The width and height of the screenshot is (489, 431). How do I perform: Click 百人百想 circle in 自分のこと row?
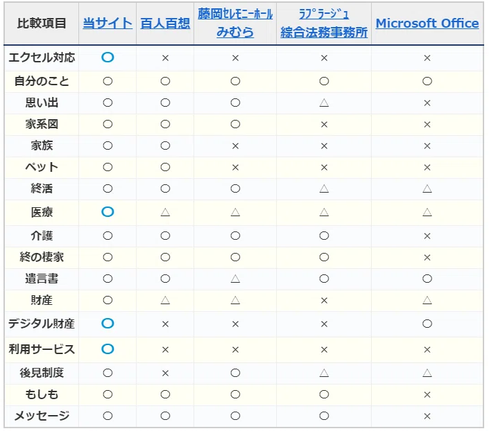[165, 81]
